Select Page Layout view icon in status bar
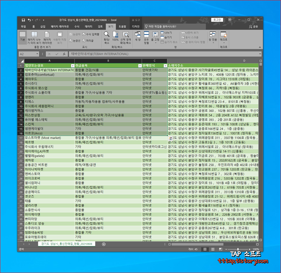Screen dimensions: 281x273 [213, 249]
